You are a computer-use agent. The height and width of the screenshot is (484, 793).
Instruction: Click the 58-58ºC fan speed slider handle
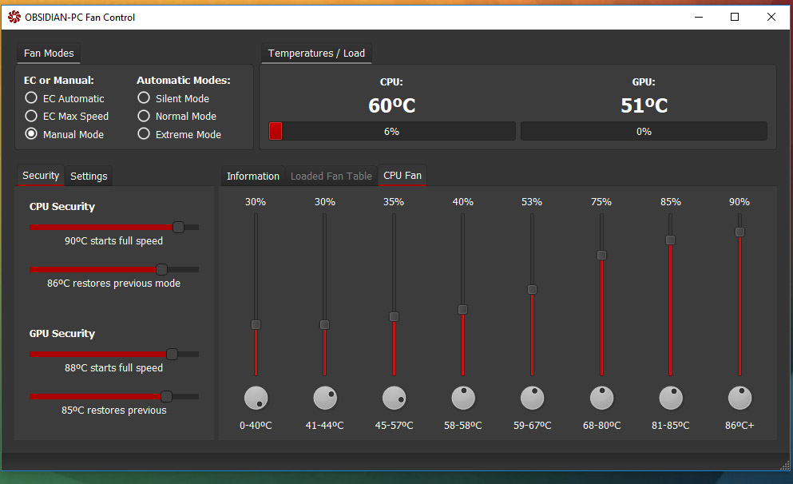click(462, 310)
